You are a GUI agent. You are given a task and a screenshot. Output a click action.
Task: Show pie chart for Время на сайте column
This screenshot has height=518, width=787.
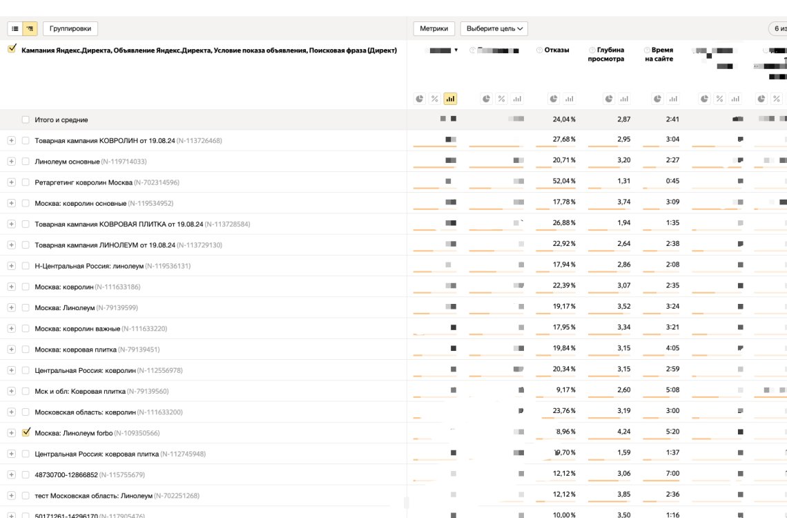tap(657, 99)
